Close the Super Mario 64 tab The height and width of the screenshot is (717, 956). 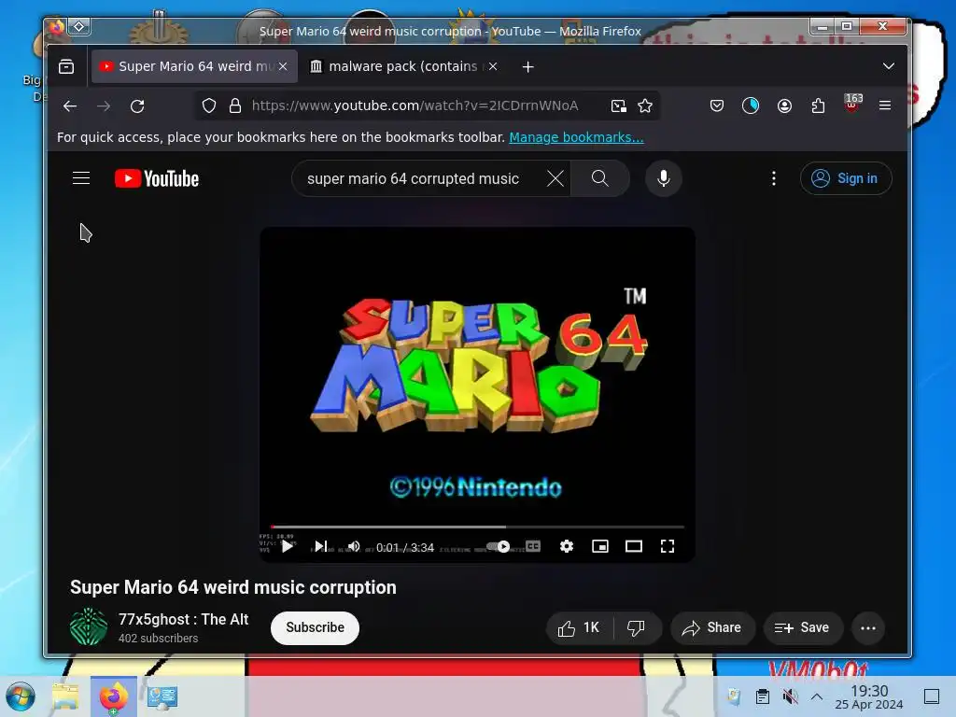[283, 66]
